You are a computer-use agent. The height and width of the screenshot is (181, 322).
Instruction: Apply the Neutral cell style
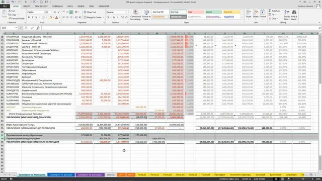pyautogui.click(x=231, y=12)
